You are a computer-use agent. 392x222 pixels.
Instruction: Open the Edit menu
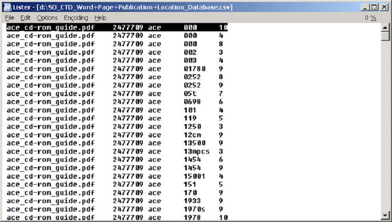[25, 18]
